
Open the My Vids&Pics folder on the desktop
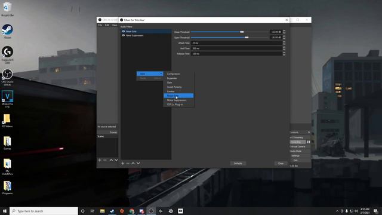tap(7, 167)
